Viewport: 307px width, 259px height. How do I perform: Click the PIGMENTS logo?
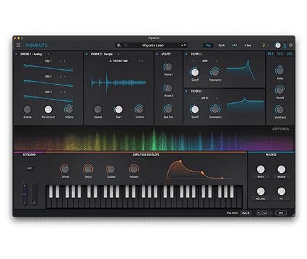36,45
